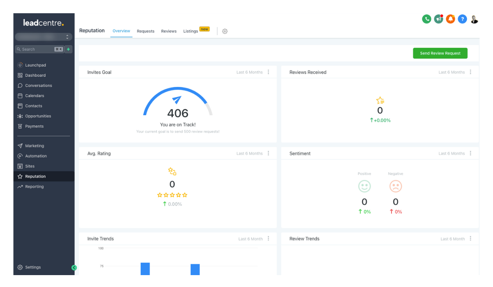493x287 pixels.
Task: Click the Calendars icon in sidebar
Action: [20, 96]
